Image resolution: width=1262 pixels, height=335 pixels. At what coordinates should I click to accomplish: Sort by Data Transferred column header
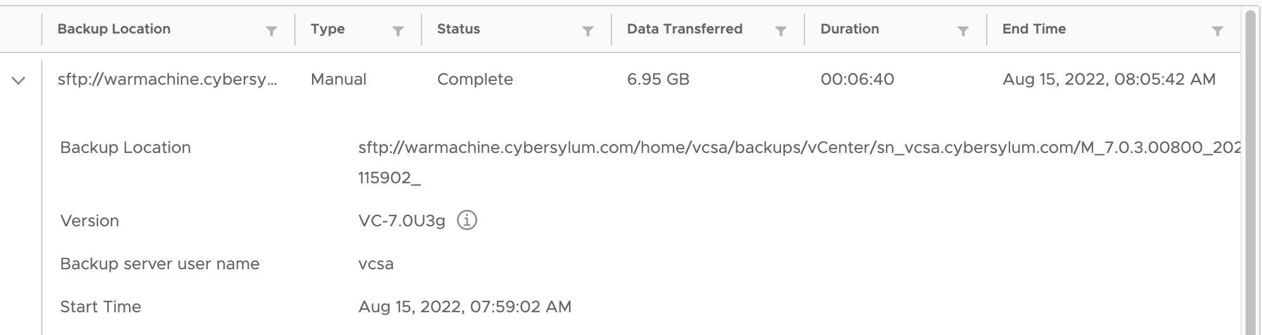pyautogui.click(x=684, y=29)
